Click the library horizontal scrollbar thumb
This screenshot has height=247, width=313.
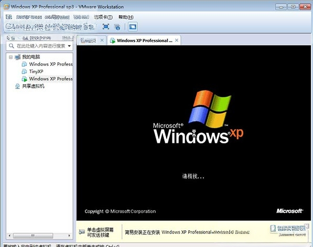[x=33, y=235]
